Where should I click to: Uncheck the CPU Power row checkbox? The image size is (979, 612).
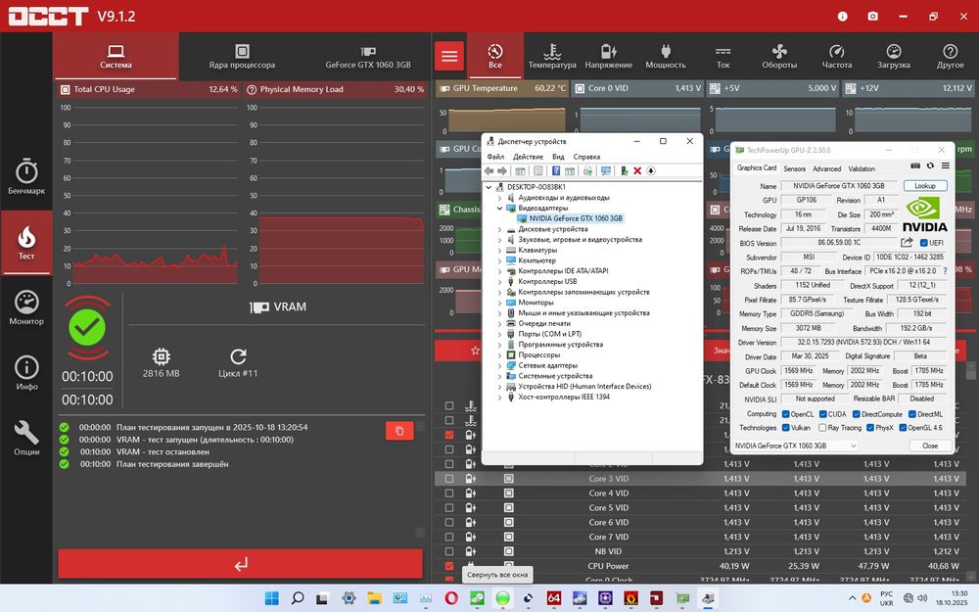point(449,566)
